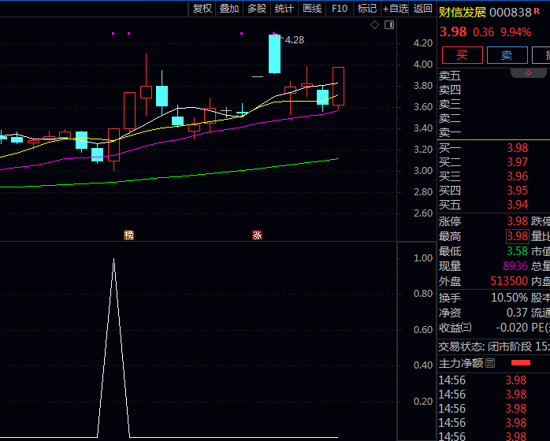The image size is (550, 441).
Task: Open the 主力净额 list icon
Action: (x=490, y=363)
